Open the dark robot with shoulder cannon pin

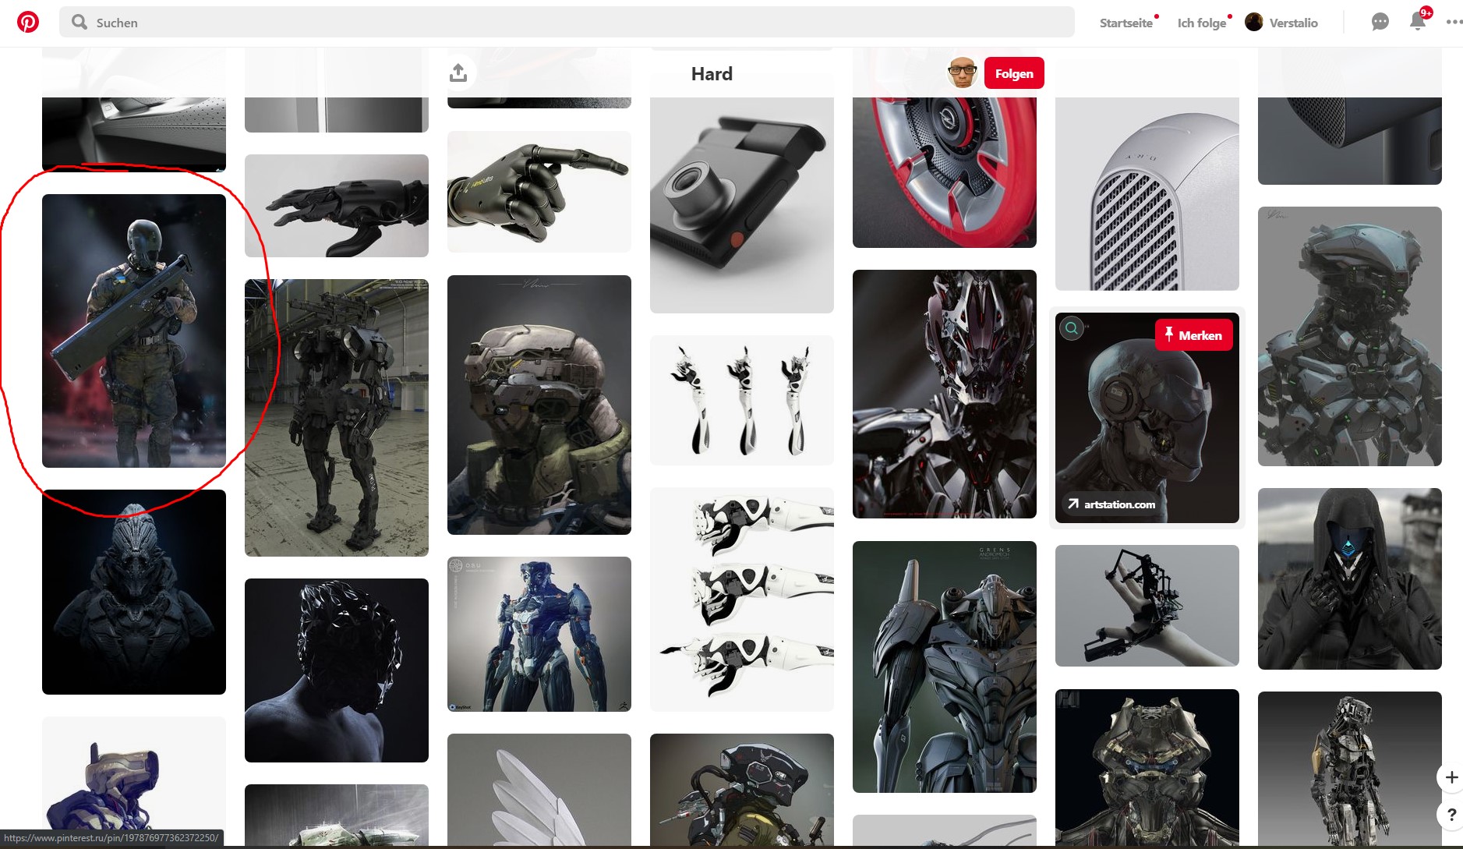coord(945,667)
